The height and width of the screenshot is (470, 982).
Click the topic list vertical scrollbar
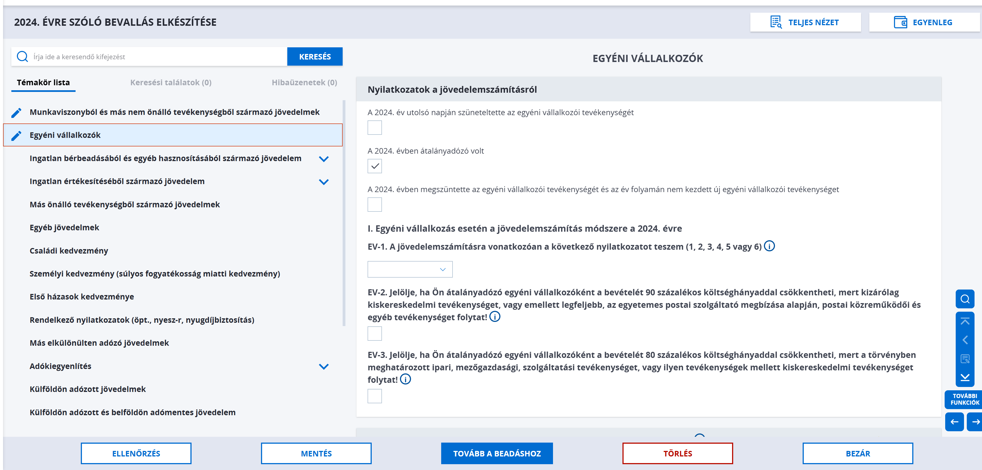(x=344, y=213)
